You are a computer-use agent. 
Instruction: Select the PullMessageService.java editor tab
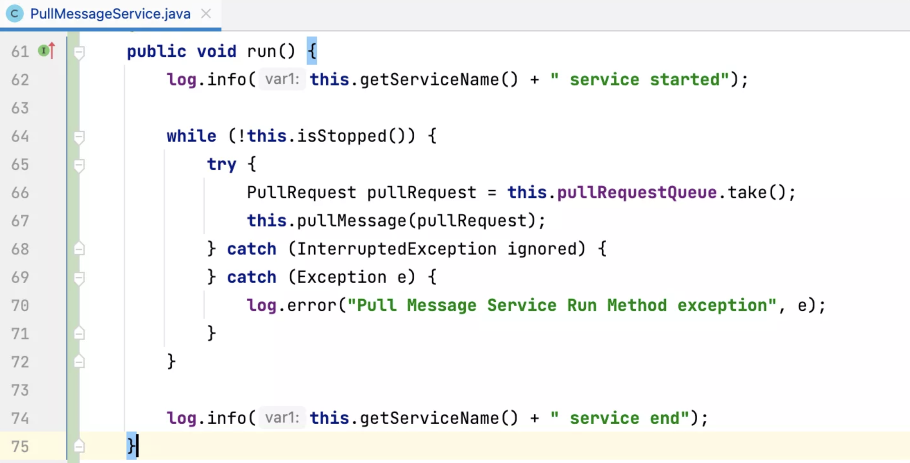110,14
